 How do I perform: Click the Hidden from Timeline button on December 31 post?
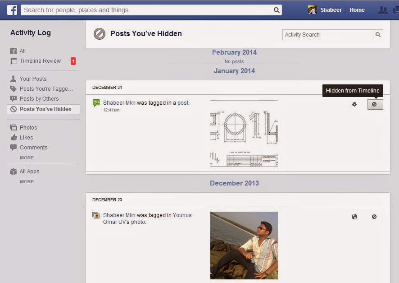375,104
